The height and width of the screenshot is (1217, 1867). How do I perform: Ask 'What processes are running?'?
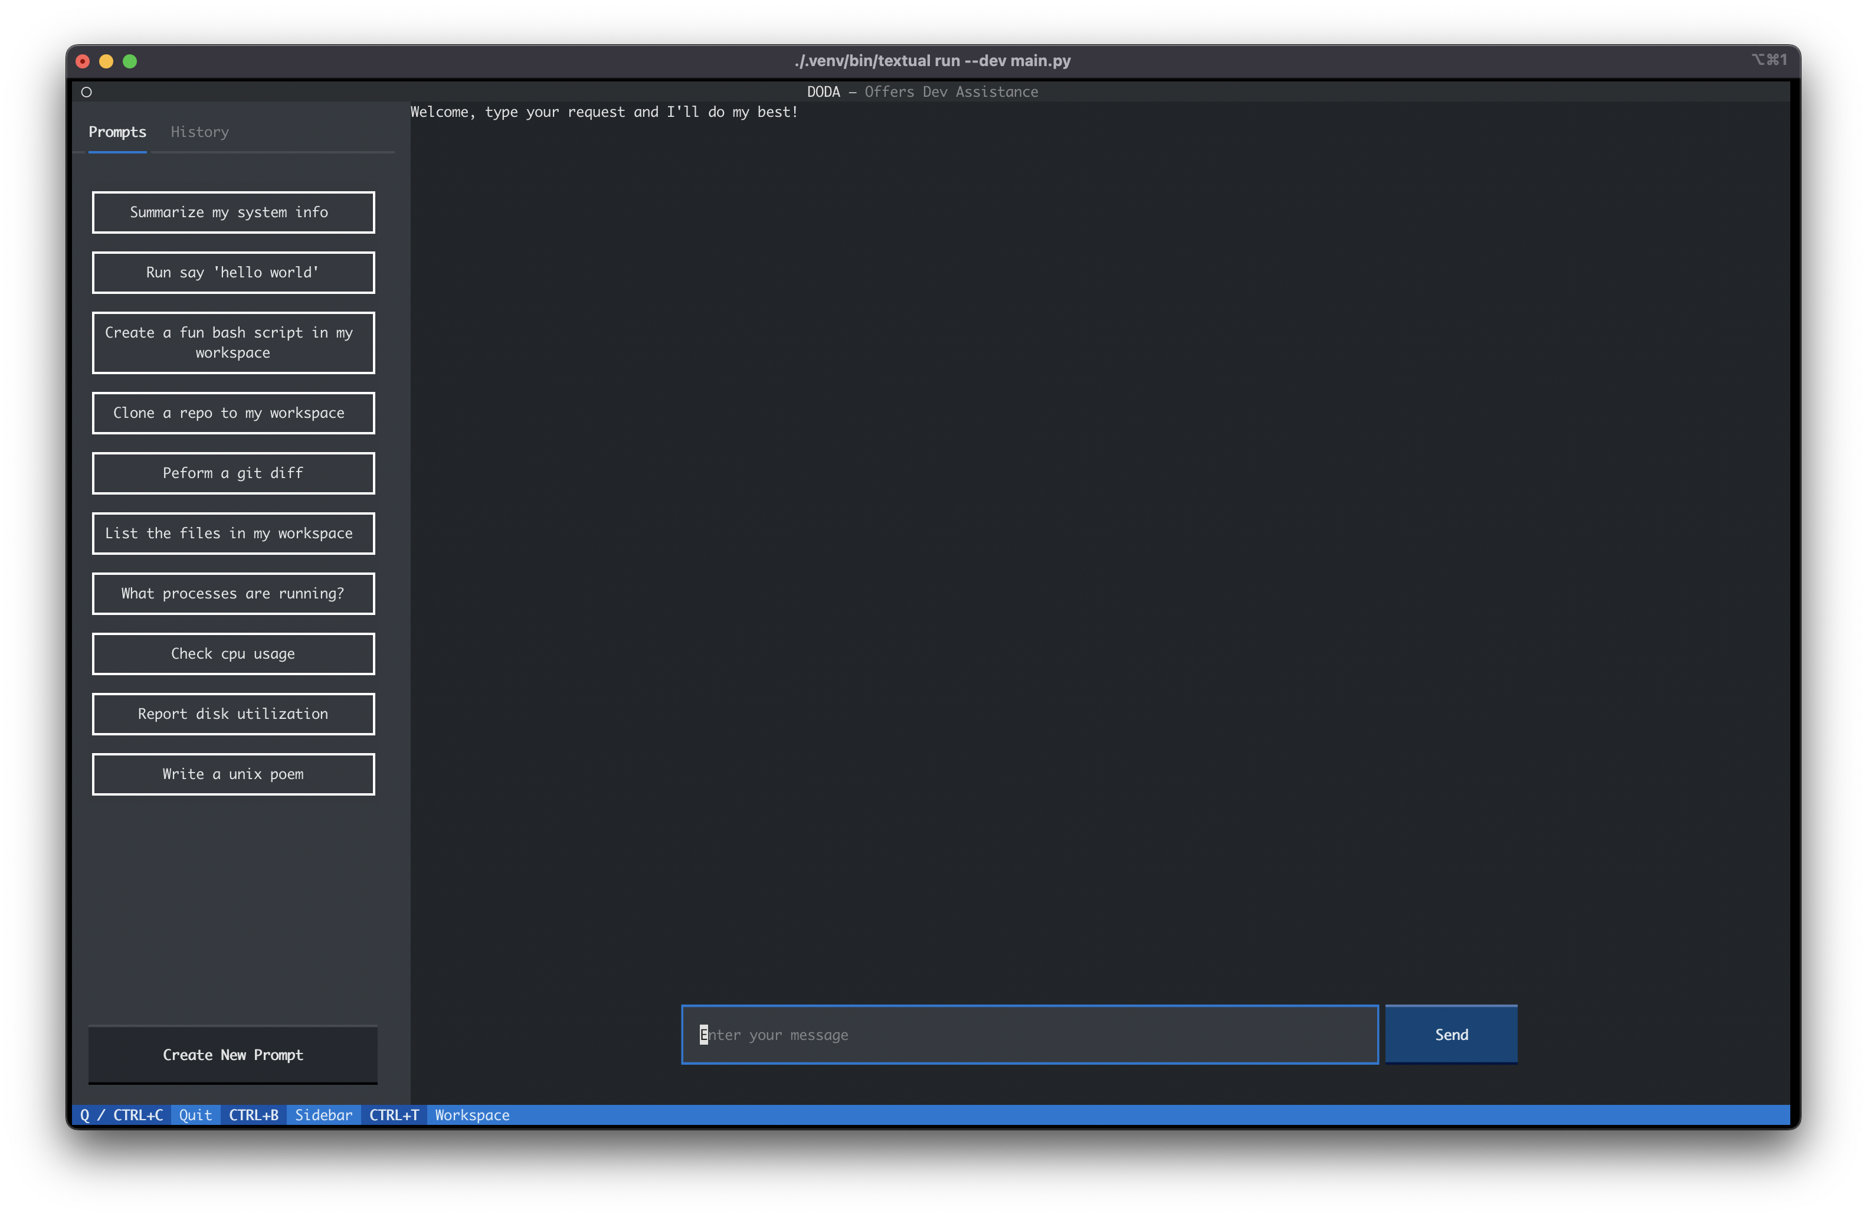233,593
